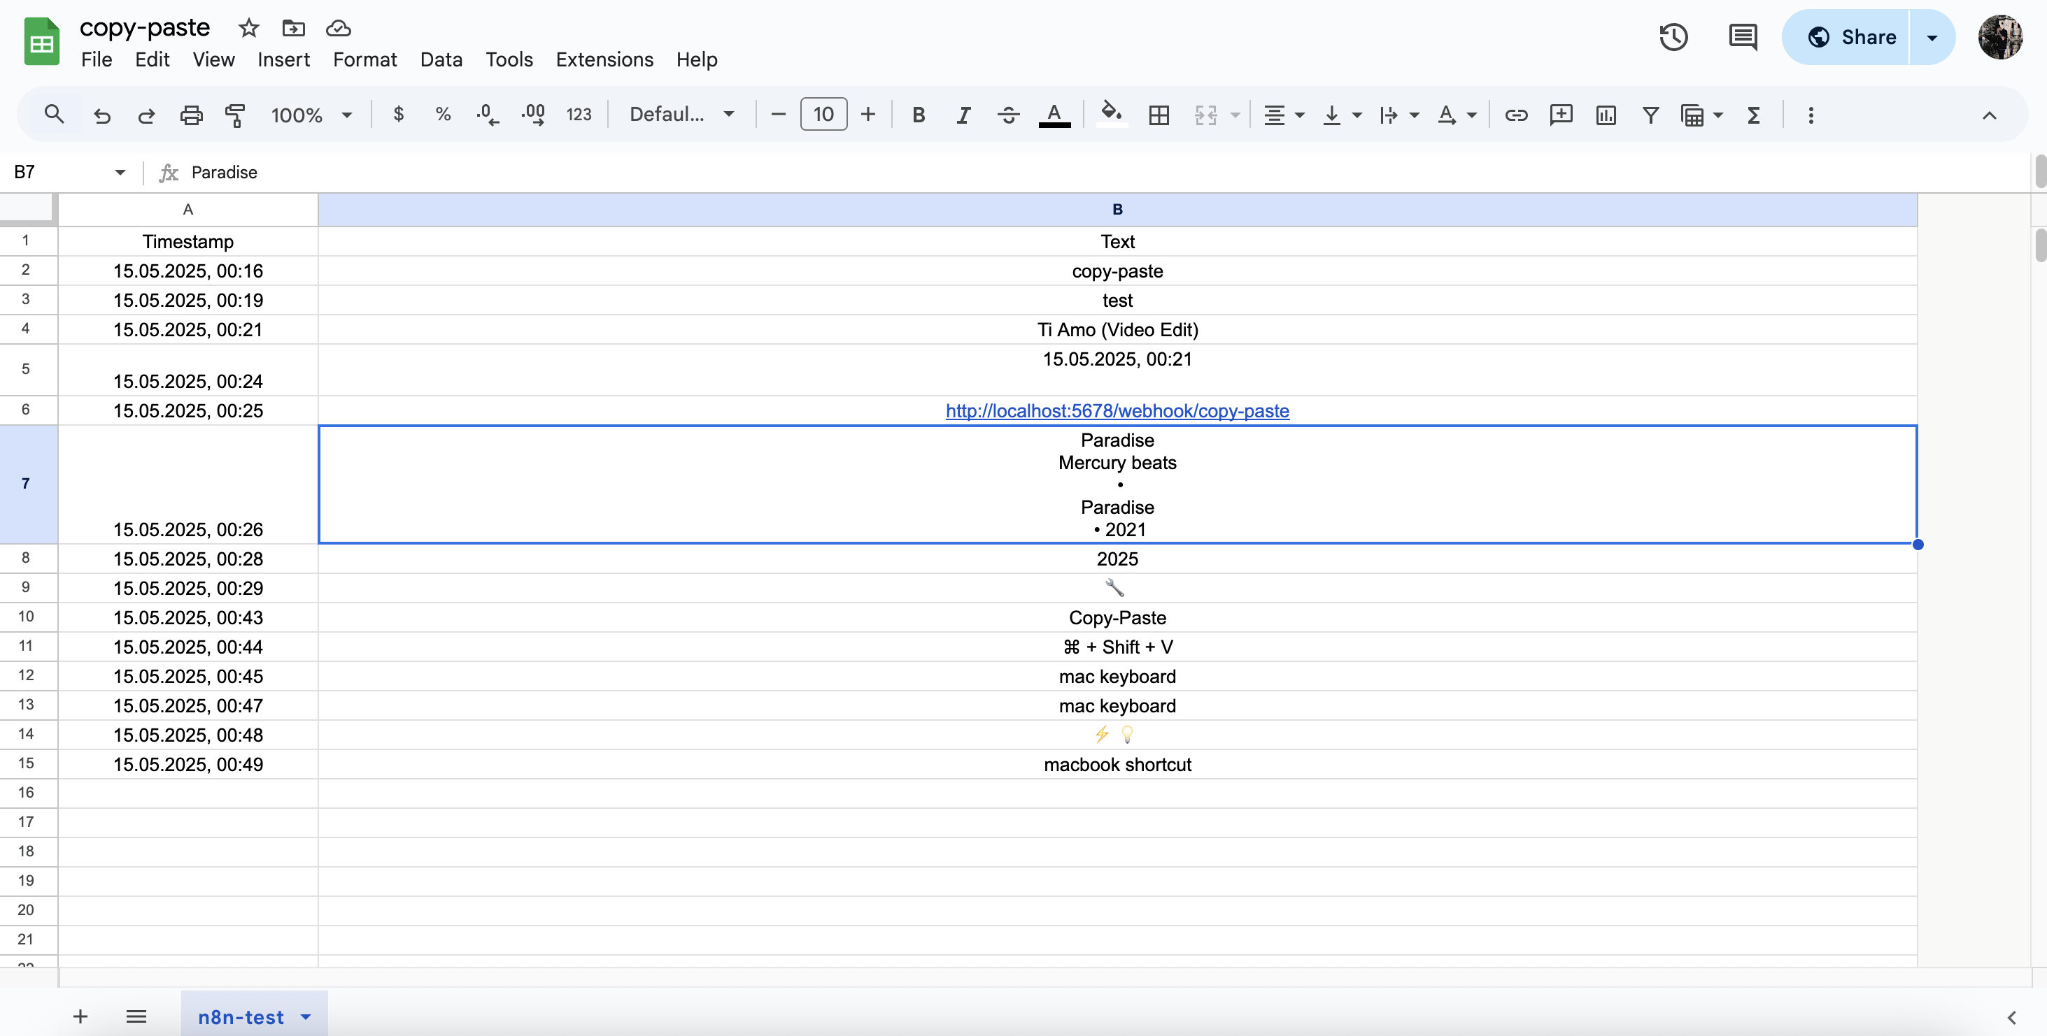Open the zoom 100% dropdown

[x=311, y=115]
